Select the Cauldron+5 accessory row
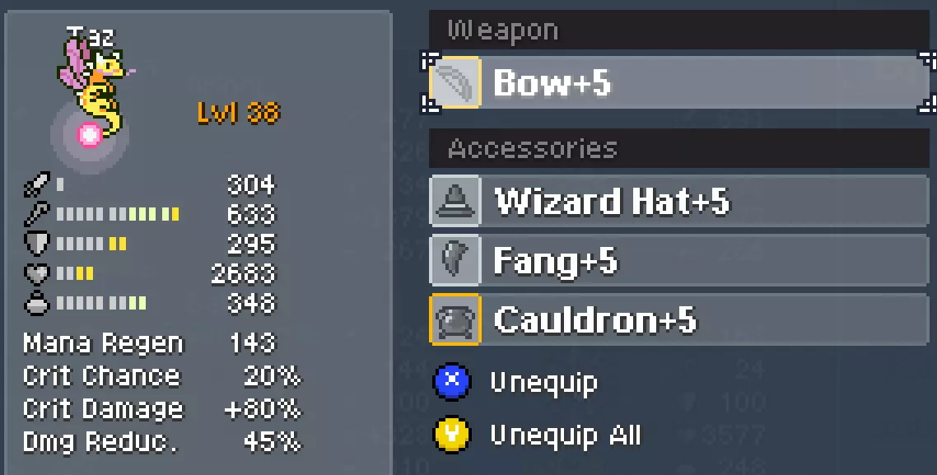Viewport: 937px width, 475px height. [678, 319]
